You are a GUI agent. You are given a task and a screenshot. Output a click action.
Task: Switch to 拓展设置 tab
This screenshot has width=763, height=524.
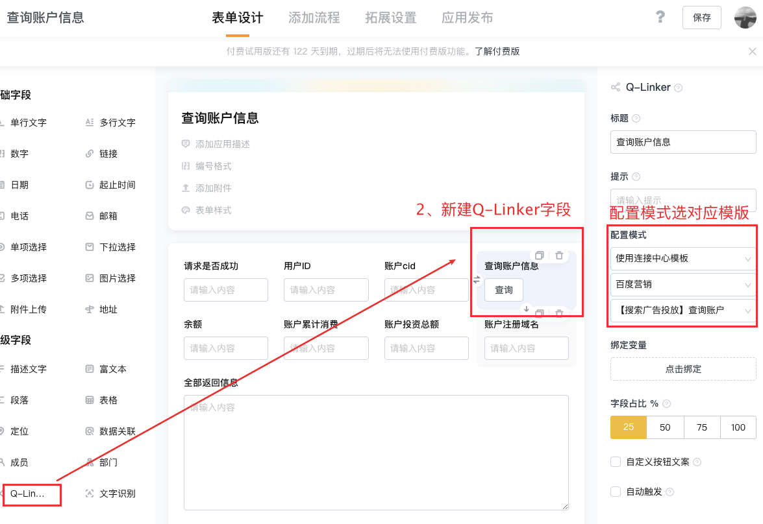coord(391,18)
